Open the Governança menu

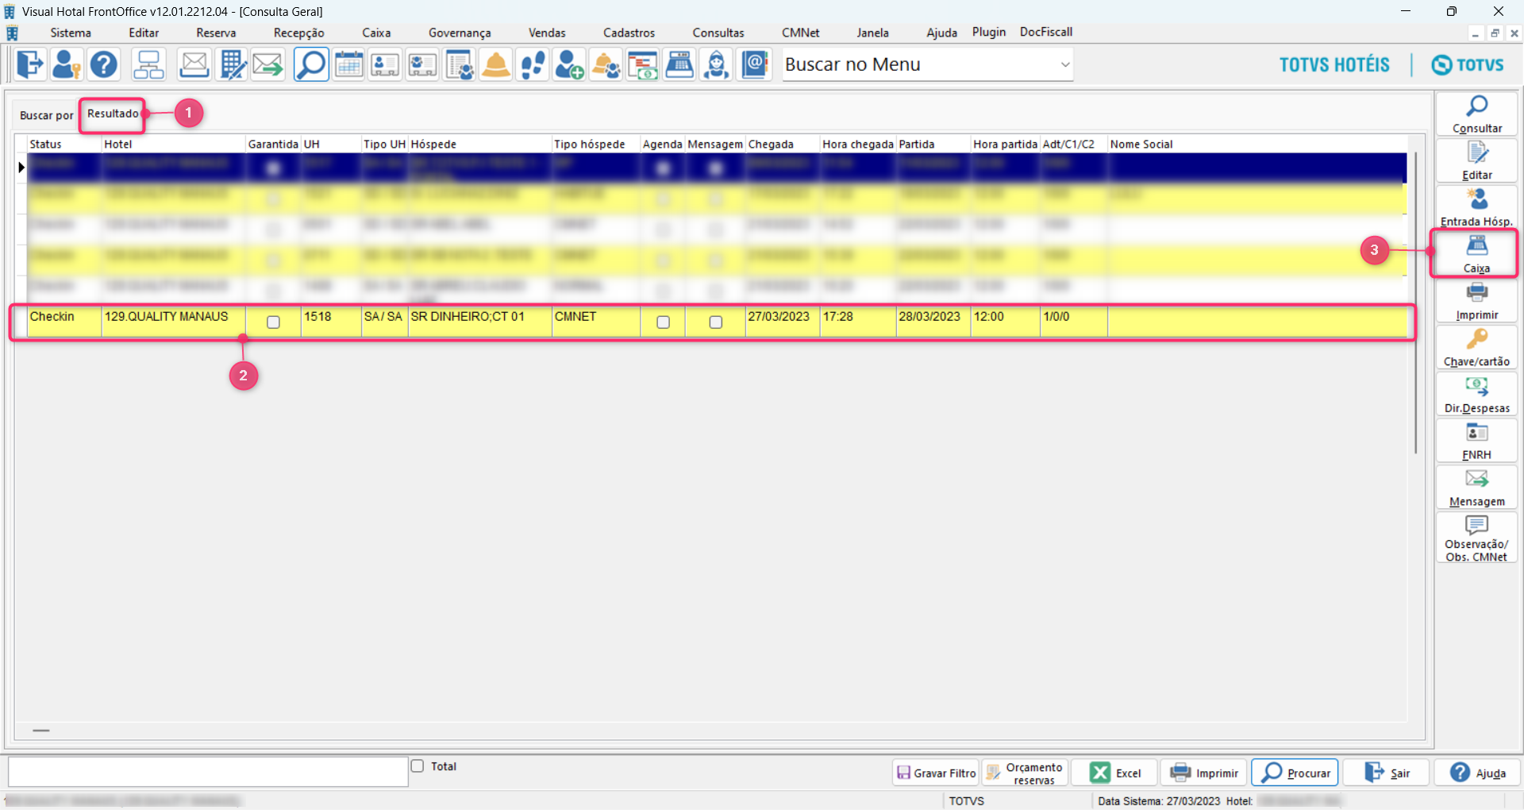tap(460, 33)
